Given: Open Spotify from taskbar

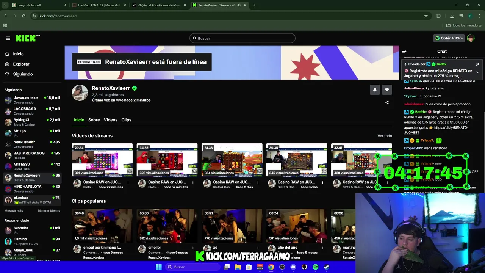Looking at the screenshot, I should (x=315, y=267).
